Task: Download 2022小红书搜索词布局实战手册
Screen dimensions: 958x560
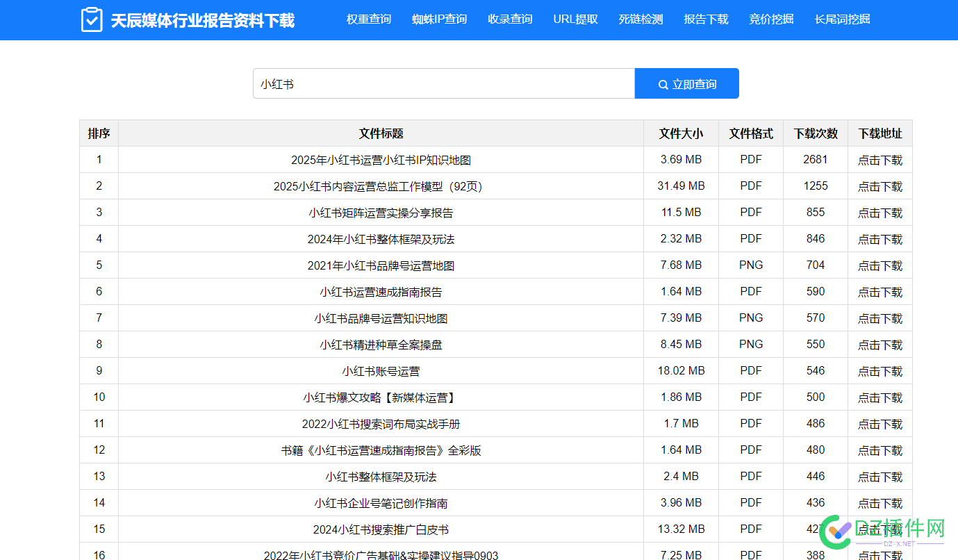Action: (880, 424)
